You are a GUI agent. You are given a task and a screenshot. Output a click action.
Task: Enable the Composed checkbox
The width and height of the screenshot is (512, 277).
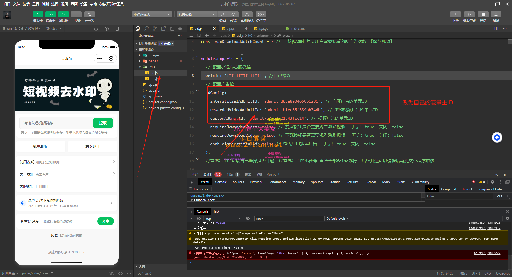point(191,189)
